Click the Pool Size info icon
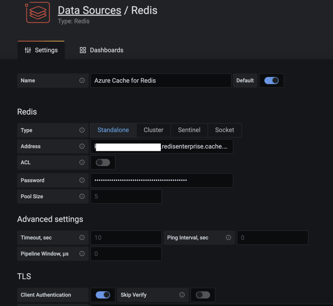Image resolution: width=333 pixels, height=306 pixels. tap(82, 196)
